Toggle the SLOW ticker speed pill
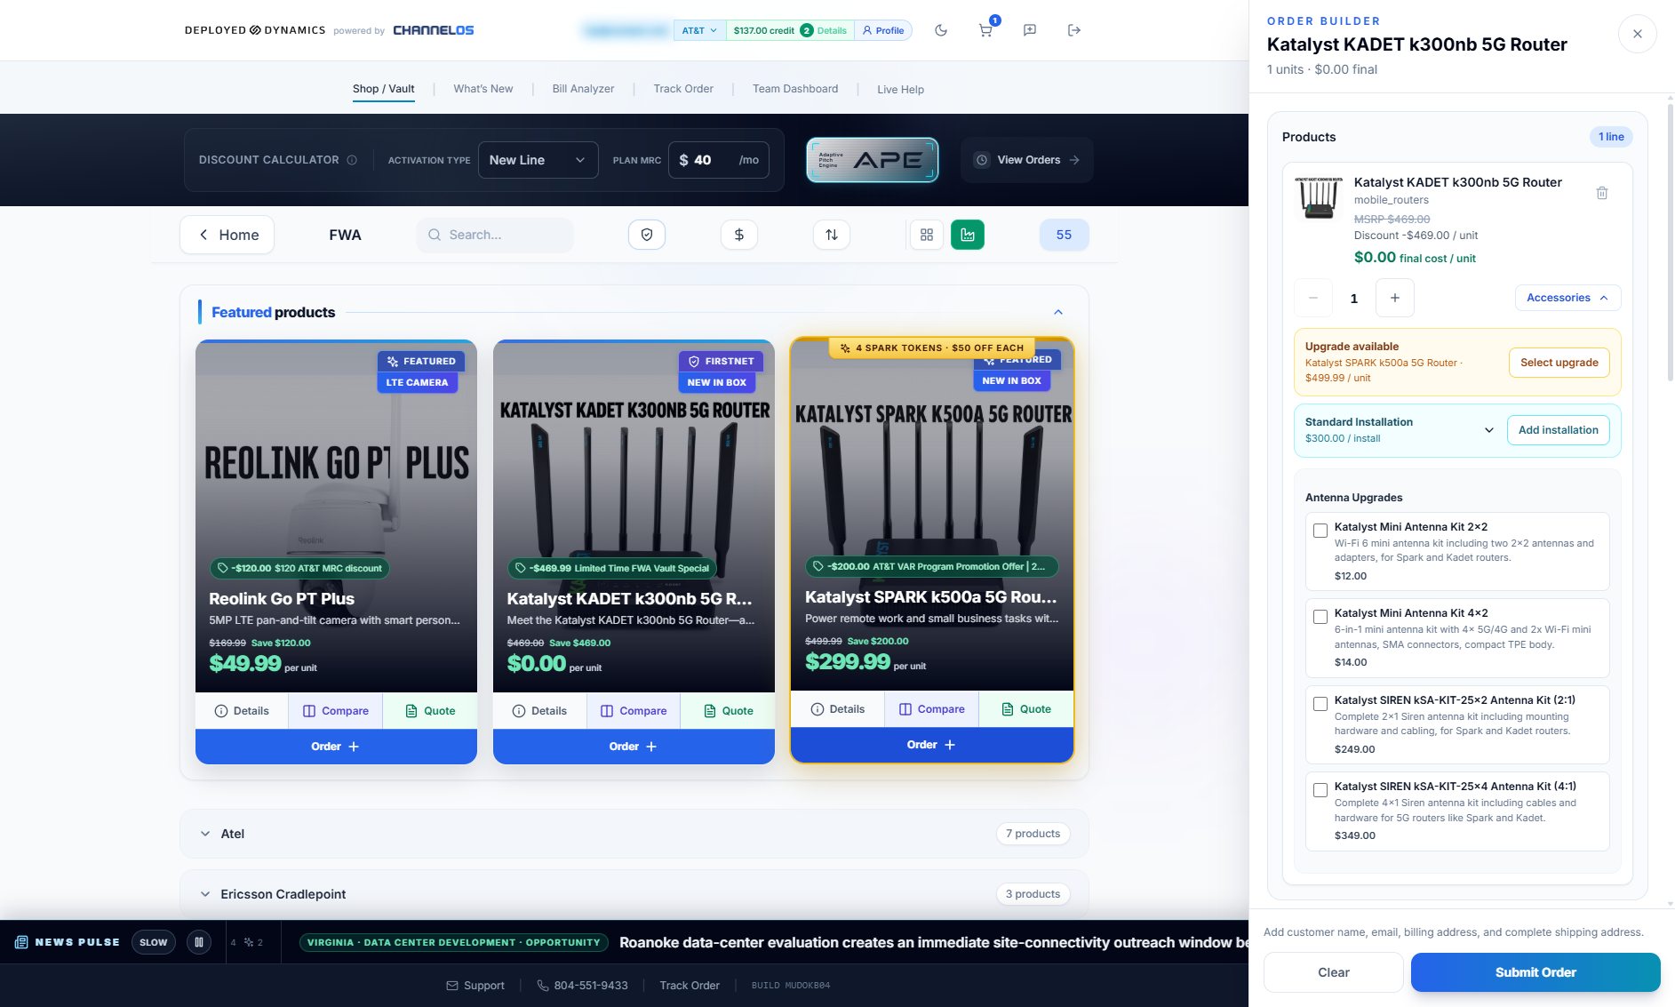1675x1007 pixels. pos(153,942)
